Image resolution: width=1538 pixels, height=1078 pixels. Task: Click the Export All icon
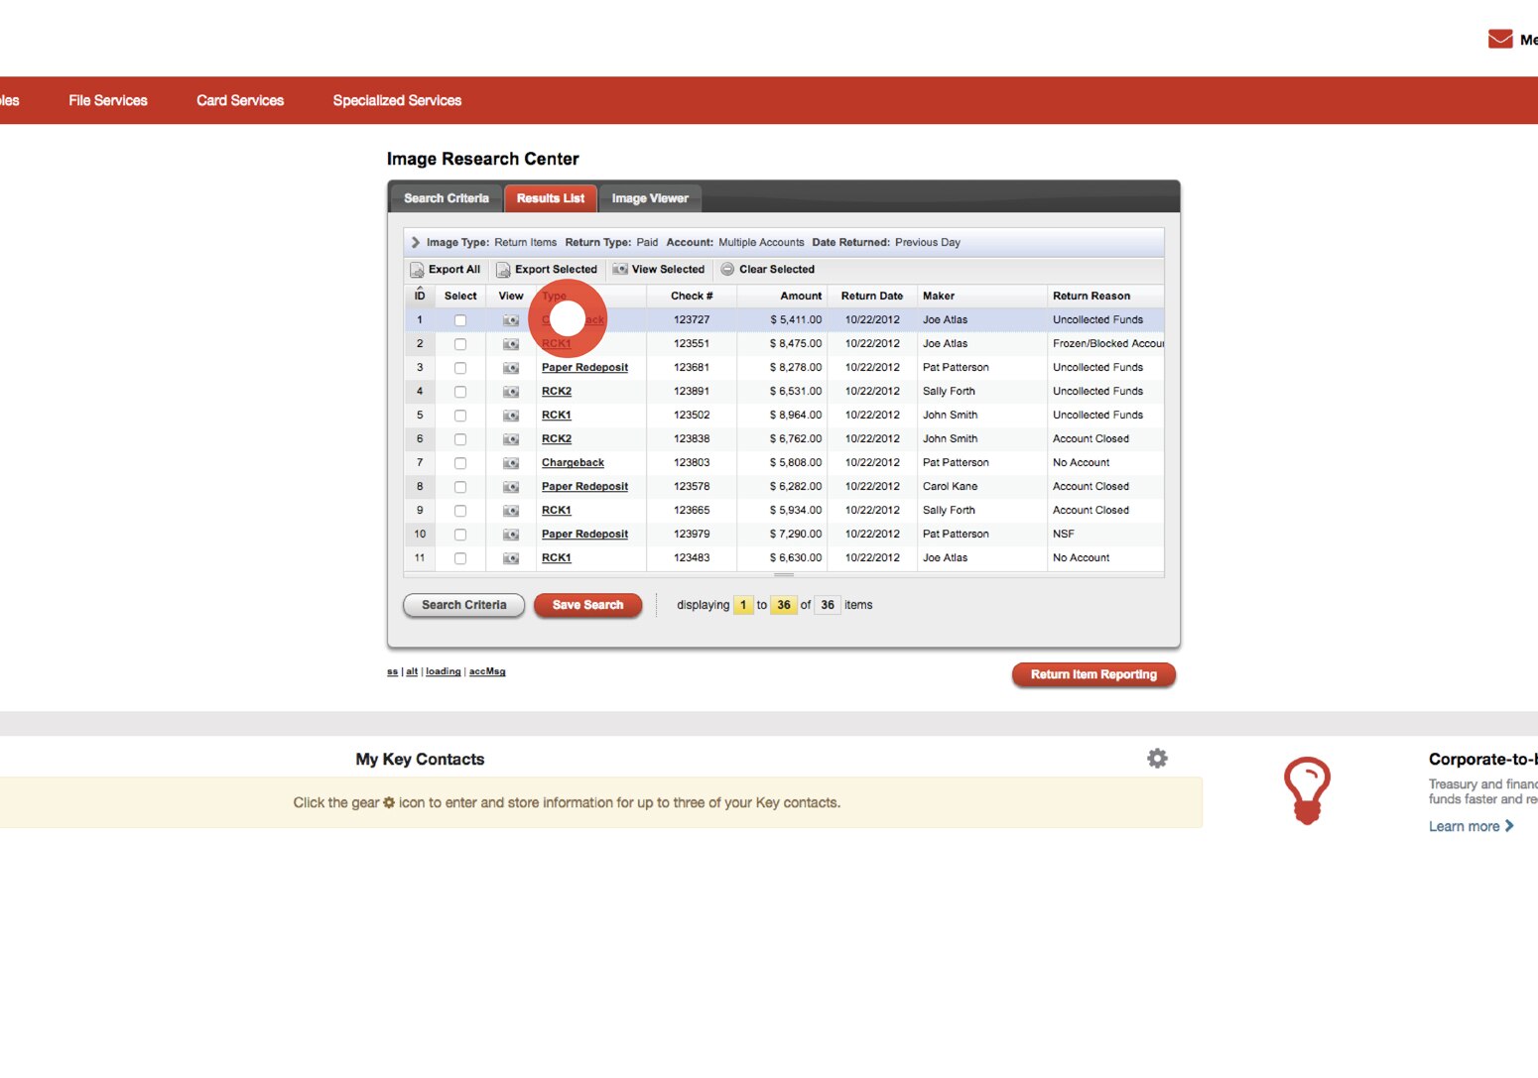coord(417,269)
